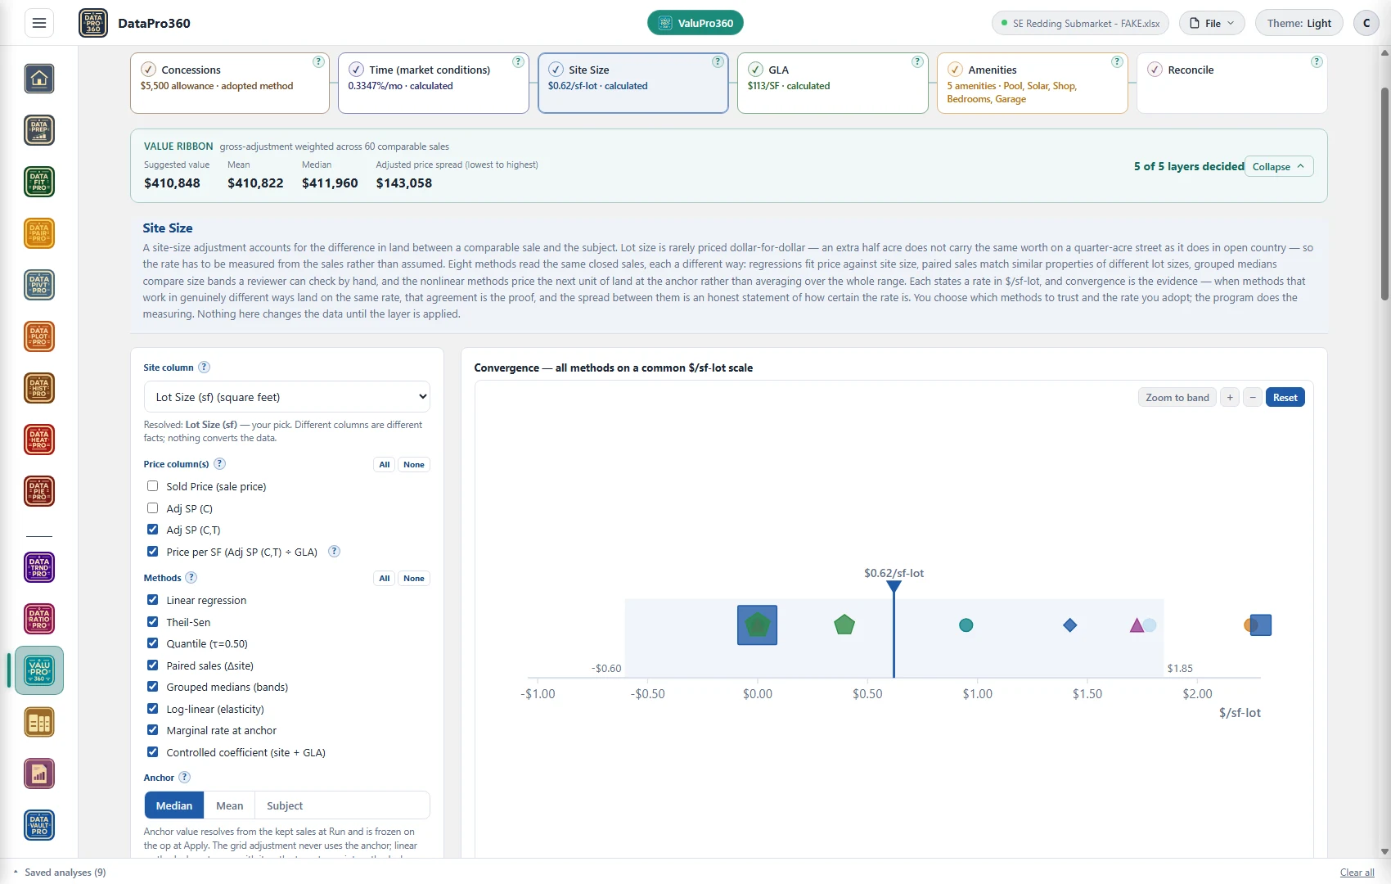Open the Data Trnd Pro module
The image size is (1391, 884).
tap(39, 567)
